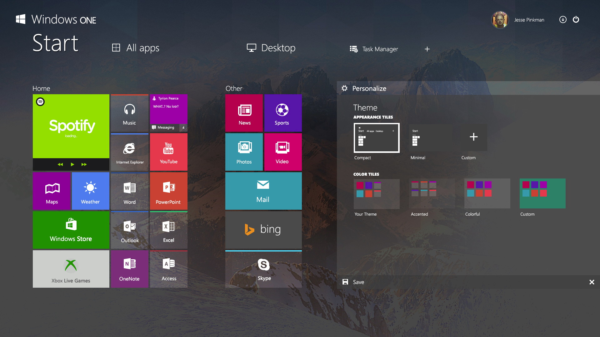Choose Accented color tiles
Viewport: 600px width, 337px height.
point(432,194)
